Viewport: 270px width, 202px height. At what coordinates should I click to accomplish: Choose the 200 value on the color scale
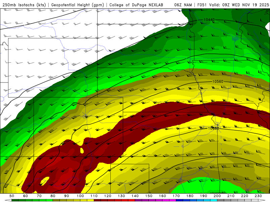click(x=217, y=196)
